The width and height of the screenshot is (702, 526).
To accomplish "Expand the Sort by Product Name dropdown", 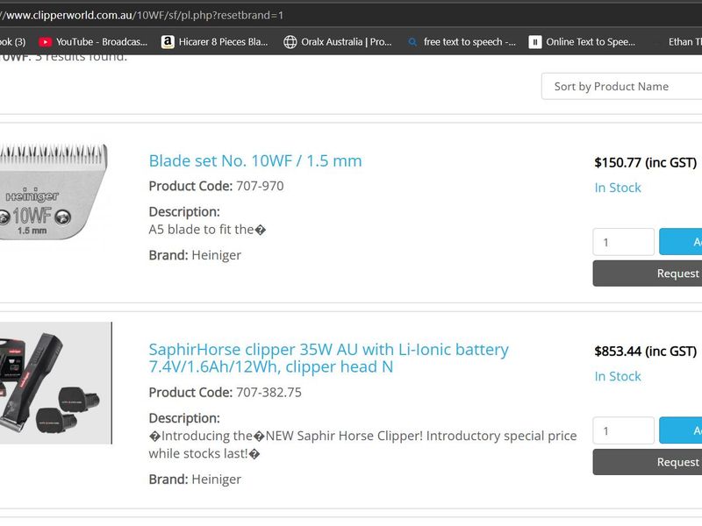I will click(x=623, y=86).
